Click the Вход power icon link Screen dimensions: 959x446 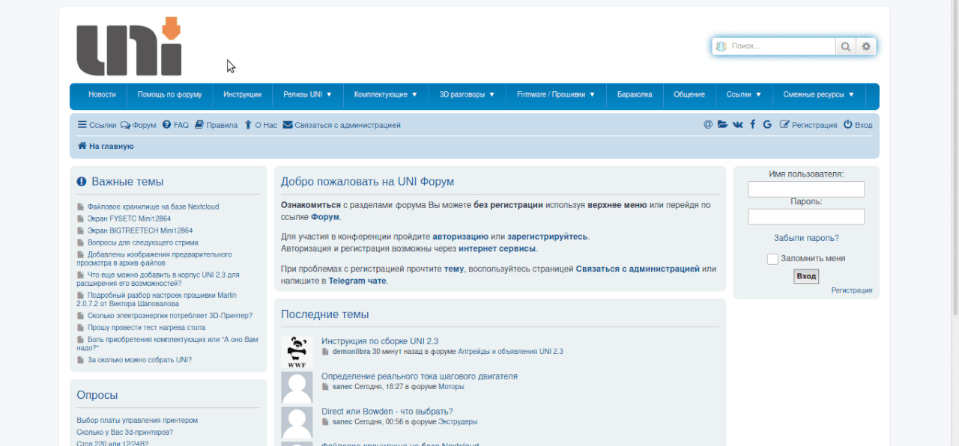(x=858, y=125)
